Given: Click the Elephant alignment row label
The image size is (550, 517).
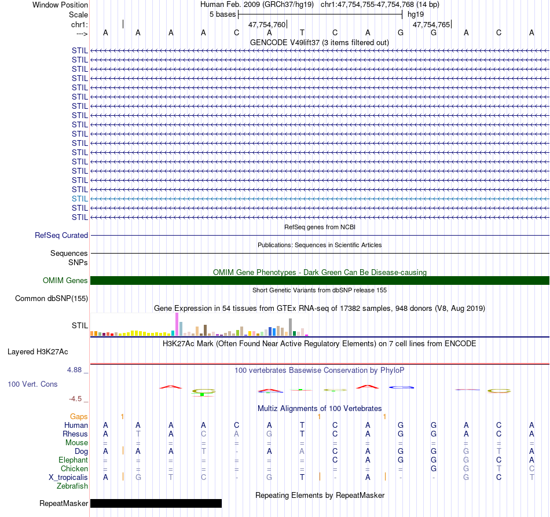Looking at the screenshot, I should coord(73,460).
